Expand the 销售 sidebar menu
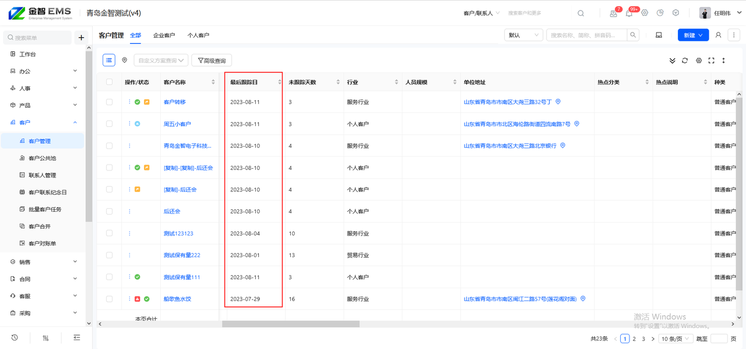Image resolution: width=746 pixels, height=349 pixels. coord(44,262)
